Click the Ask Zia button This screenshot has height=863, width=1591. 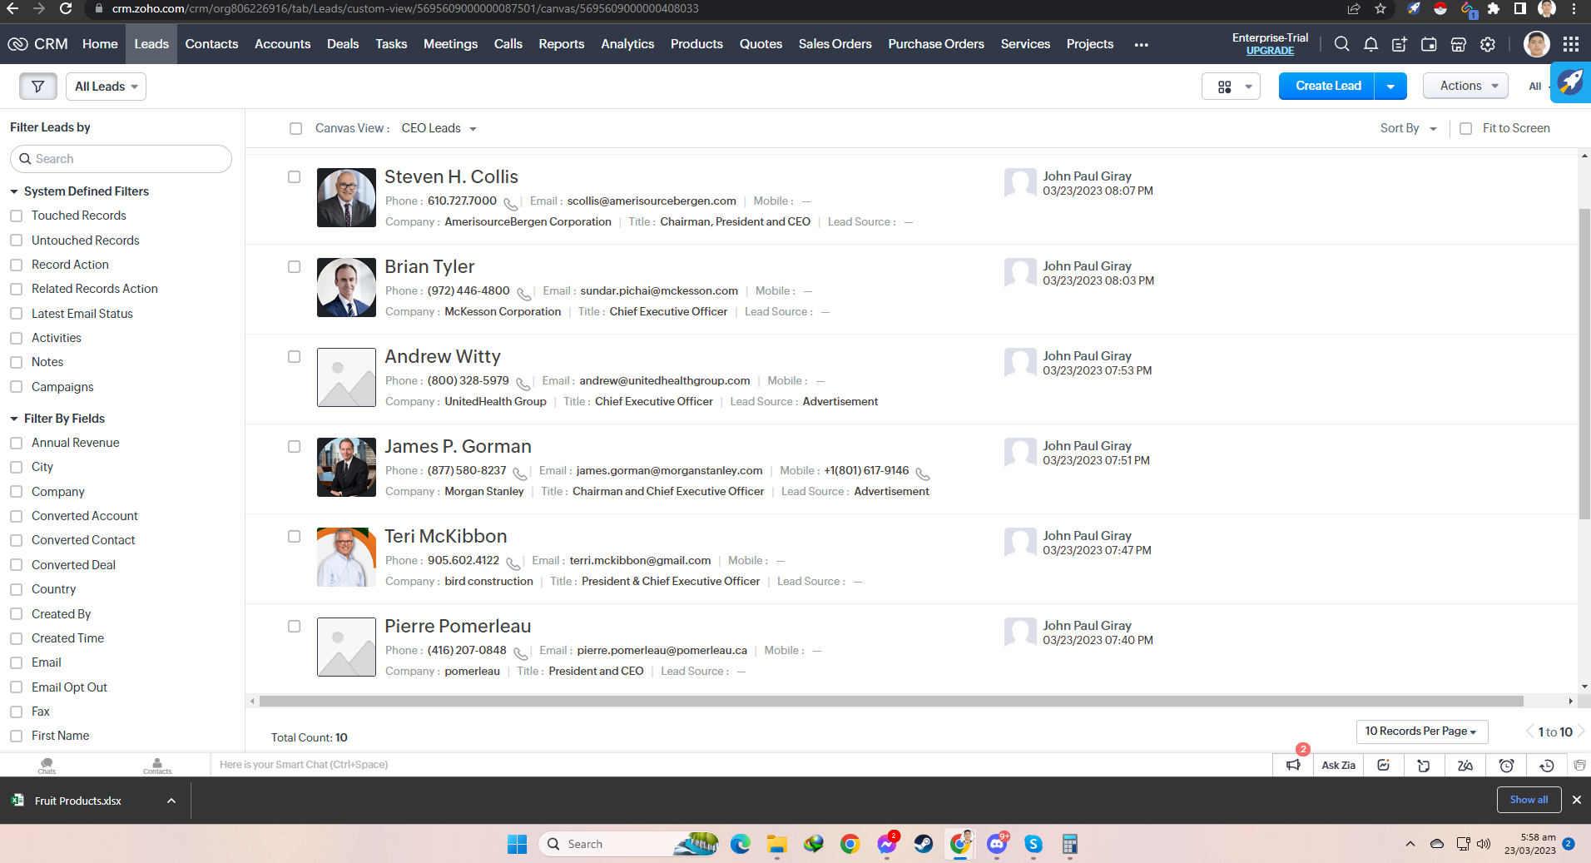(x=1338, y=765)
